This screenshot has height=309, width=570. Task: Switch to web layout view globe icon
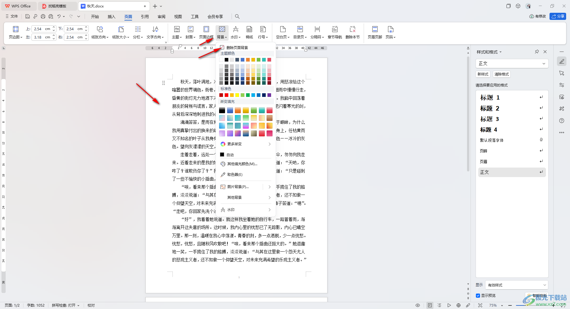(458, 305)
